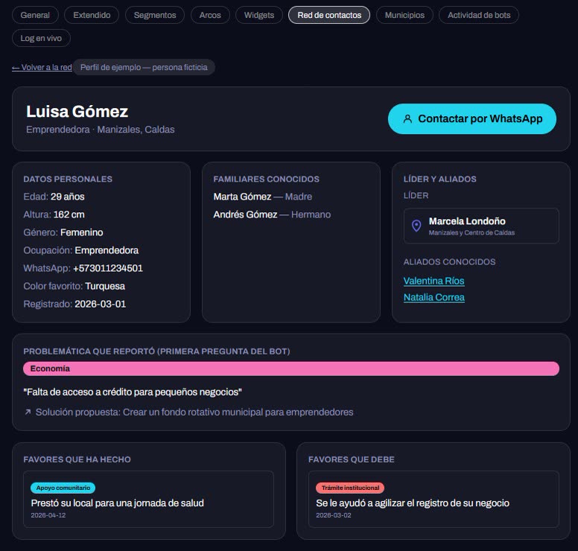This screenshot has width=578, height=551.
Task: Select the height value 162 cm
Action: [x=69, y=214]
